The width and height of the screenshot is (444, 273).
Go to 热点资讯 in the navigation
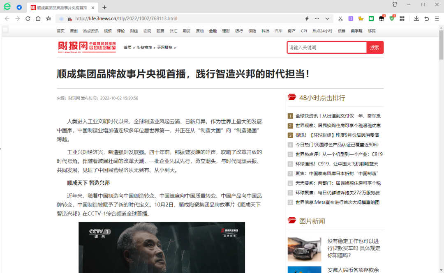(90, 31)
